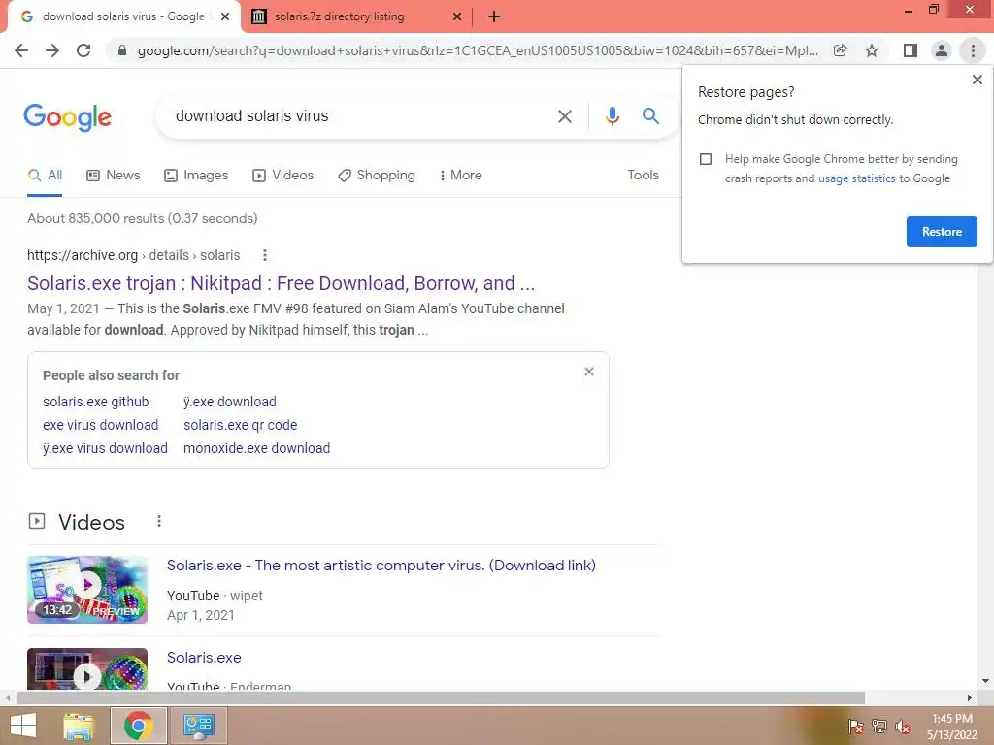
Task: Open the search Tools options
Action: point(643,175)
